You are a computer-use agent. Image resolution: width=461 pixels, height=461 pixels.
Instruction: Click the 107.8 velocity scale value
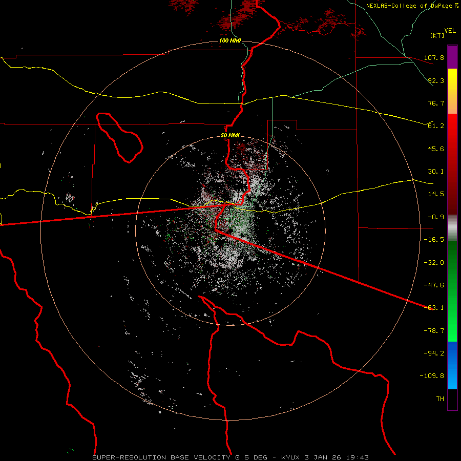[x=434, y=57]
